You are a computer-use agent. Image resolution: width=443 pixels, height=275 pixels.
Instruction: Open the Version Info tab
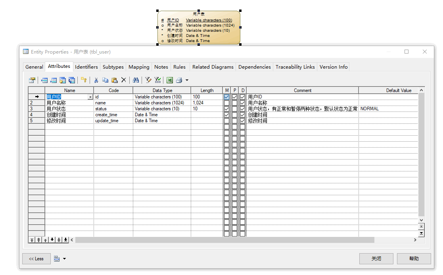pos(334,67)
